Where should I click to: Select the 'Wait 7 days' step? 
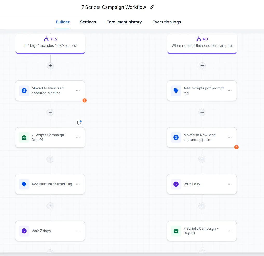click(50, 231)
